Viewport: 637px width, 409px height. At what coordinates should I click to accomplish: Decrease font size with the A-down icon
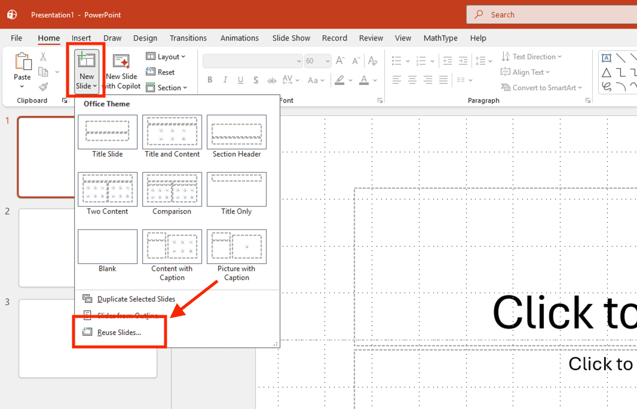click(356, 61)
